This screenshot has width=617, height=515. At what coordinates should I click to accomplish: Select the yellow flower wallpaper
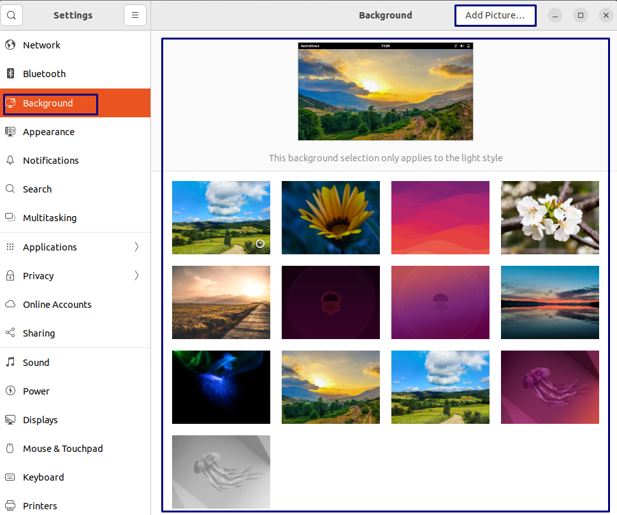pyautogui.click(x=331, y=217)
